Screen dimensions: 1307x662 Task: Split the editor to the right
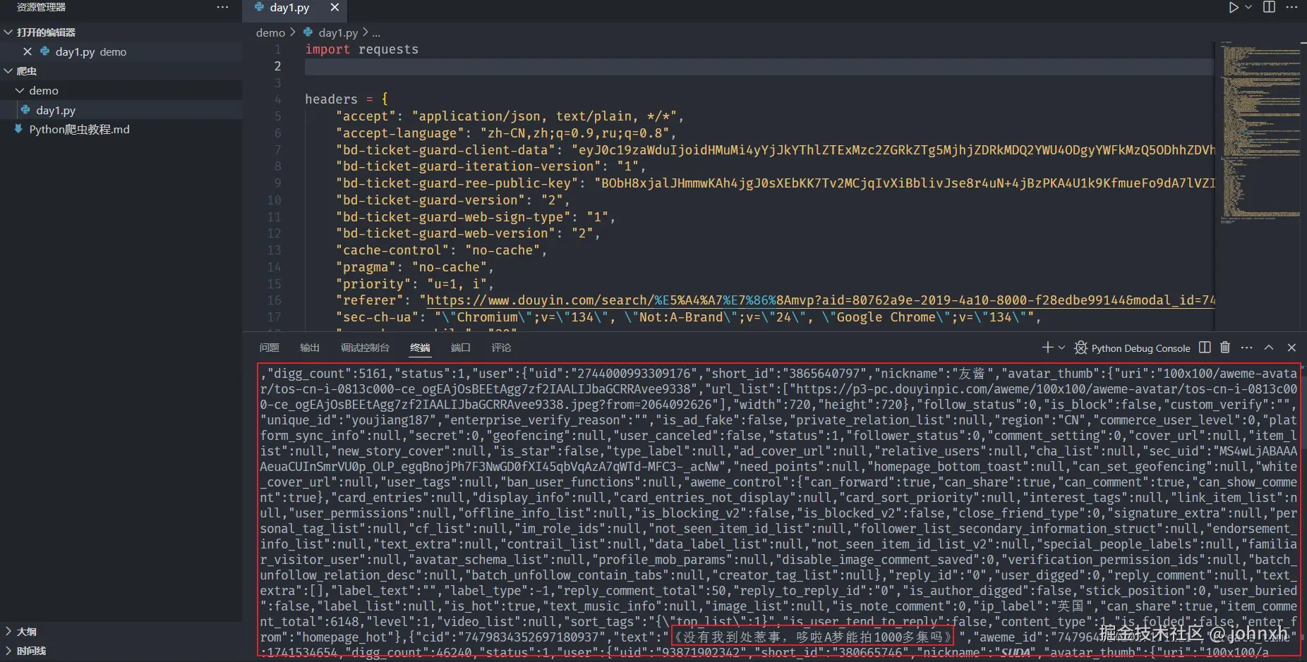click(1269, 7)
